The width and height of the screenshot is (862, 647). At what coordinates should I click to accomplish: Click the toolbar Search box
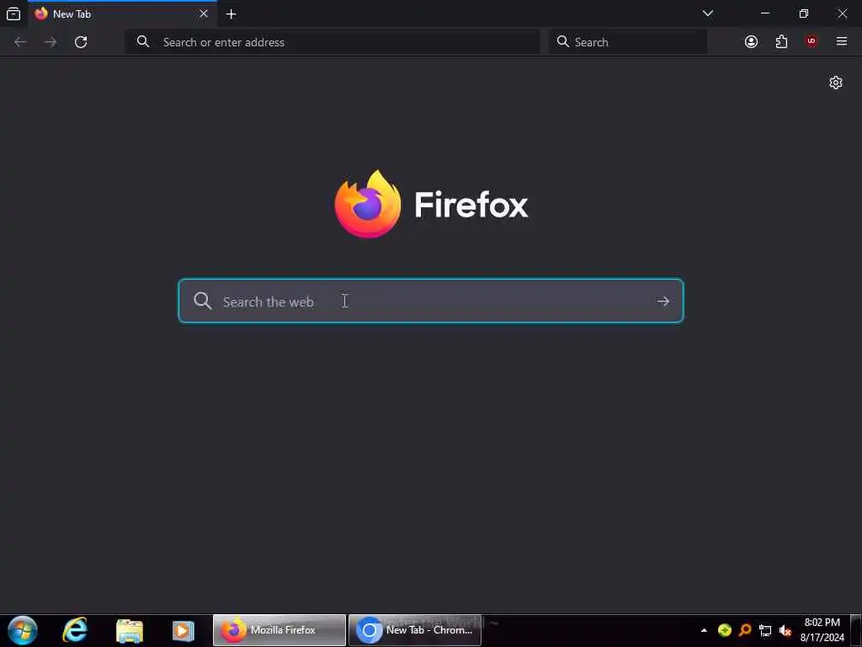click(628, 42)
